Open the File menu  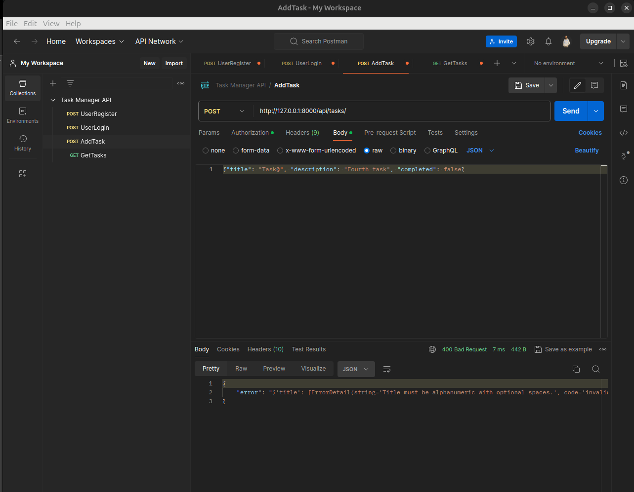pyautogui.click(x=12, y=23)
